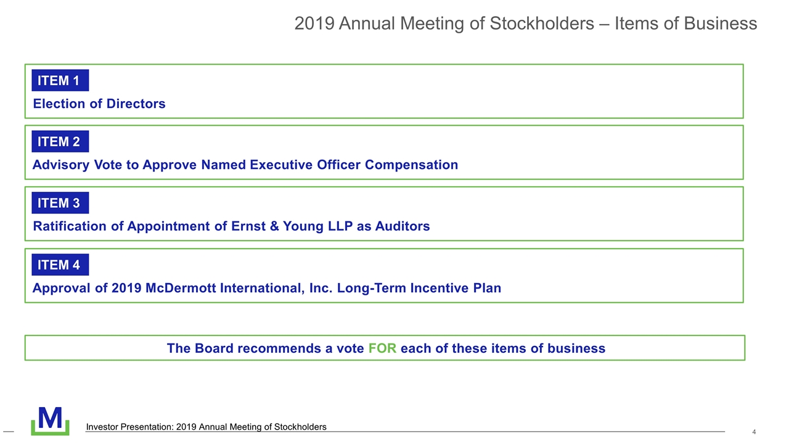The image size is (789, 444).
Task: Select the Advisory Vote to Approve text
Action: (115, 165)
